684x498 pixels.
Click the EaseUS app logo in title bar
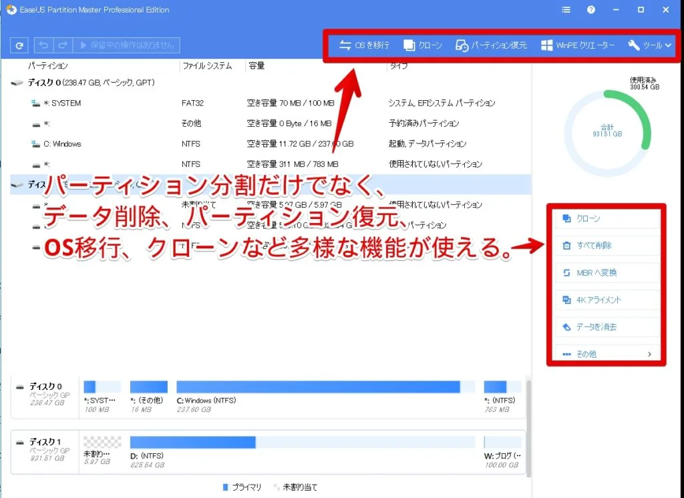point(11,9)
